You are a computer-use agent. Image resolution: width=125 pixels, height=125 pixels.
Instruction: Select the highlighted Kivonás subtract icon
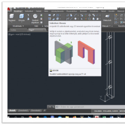click(x=50, y=19)
